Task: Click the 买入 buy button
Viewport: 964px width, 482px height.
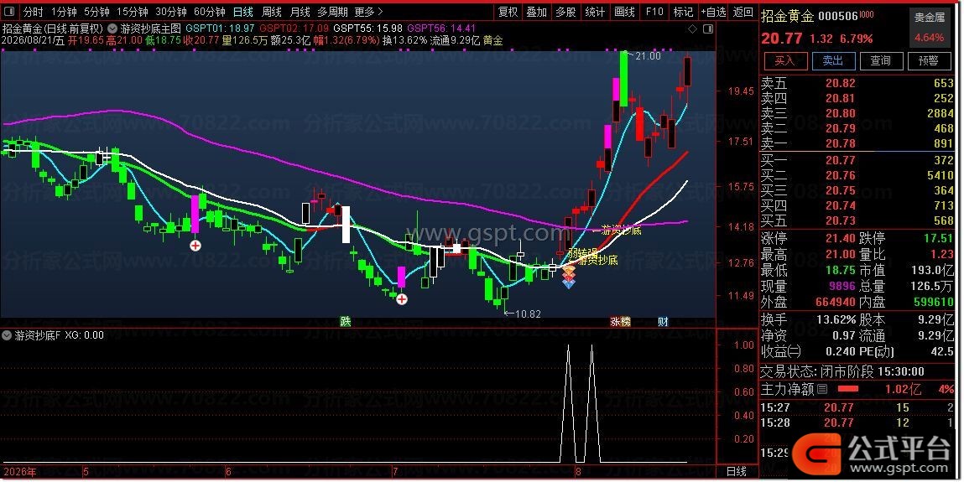Action: 784,61
